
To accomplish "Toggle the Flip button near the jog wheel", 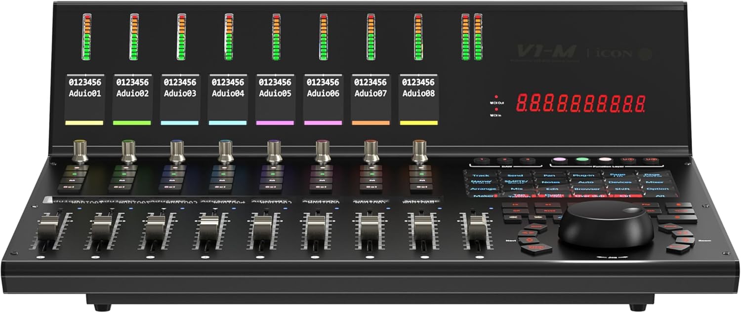I will (647, 204).
